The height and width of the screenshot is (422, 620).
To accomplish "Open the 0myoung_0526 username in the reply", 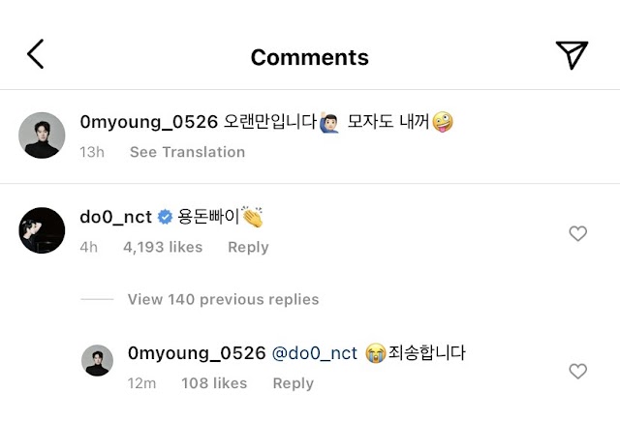I will tap(197, 353).
